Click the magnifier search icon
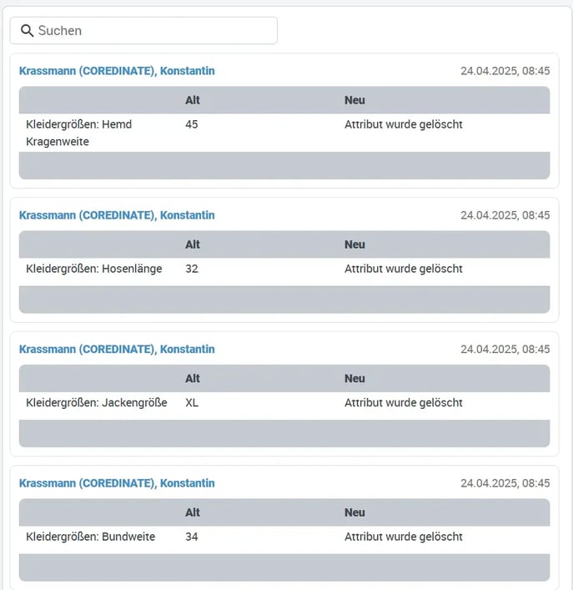 [x=27, y=31]
